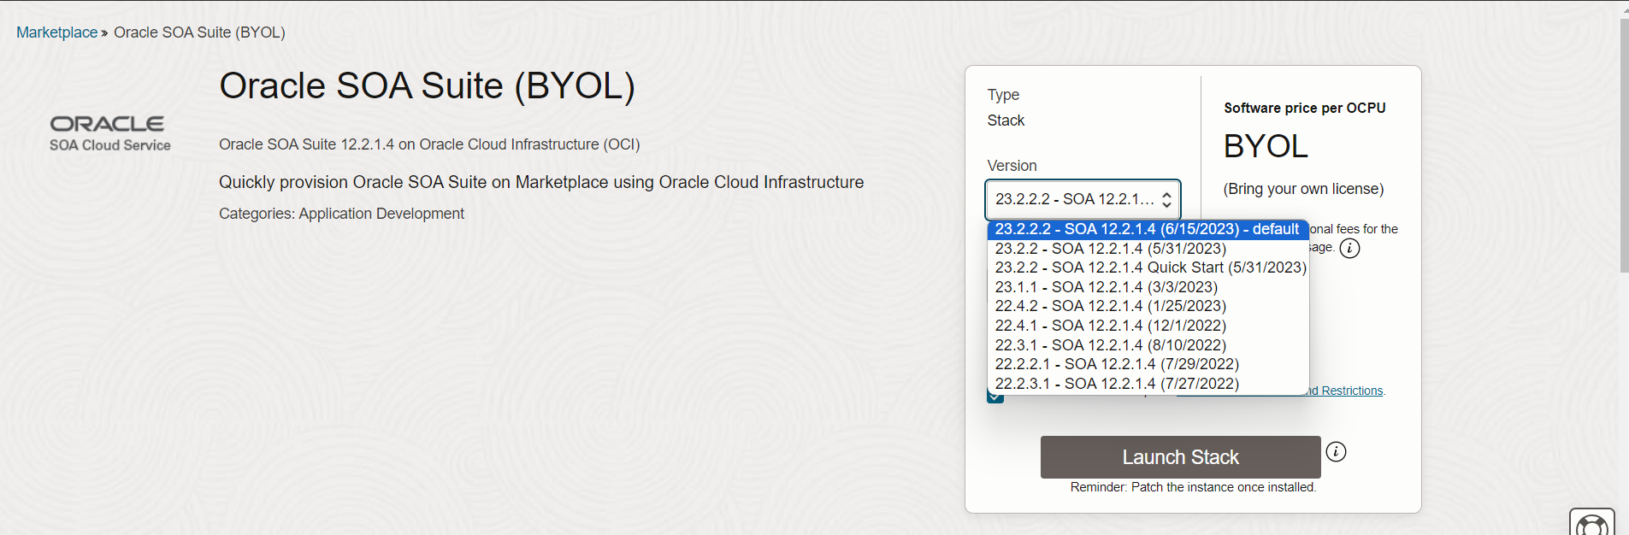Image resolution: width=1629 pixels, height=535 pixels.
Task: Open the Version dropdown selector
Action: [x=1083, y=199]
